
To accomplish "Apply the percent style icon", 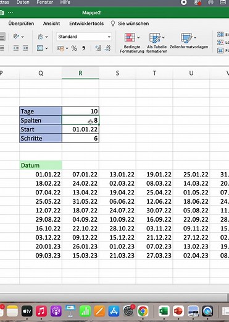I will pyautogui.click(x=74, y=48).
